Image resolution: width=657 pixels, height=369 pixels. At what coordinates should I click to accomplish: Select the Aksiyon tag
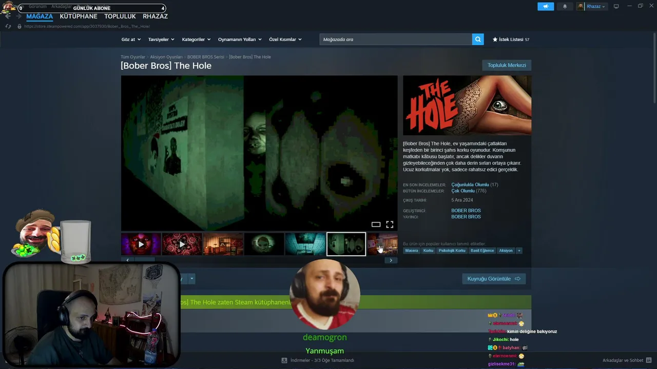click(x=506, y=251)
